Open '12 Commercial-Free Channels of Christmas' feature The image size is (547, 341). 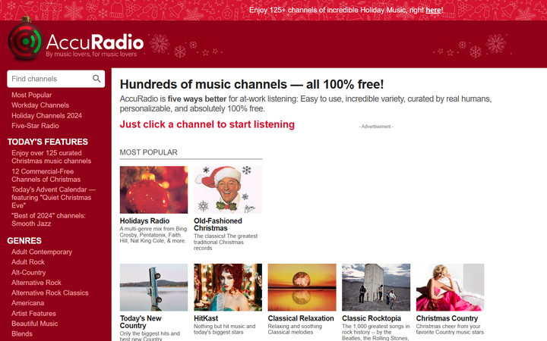46,175
